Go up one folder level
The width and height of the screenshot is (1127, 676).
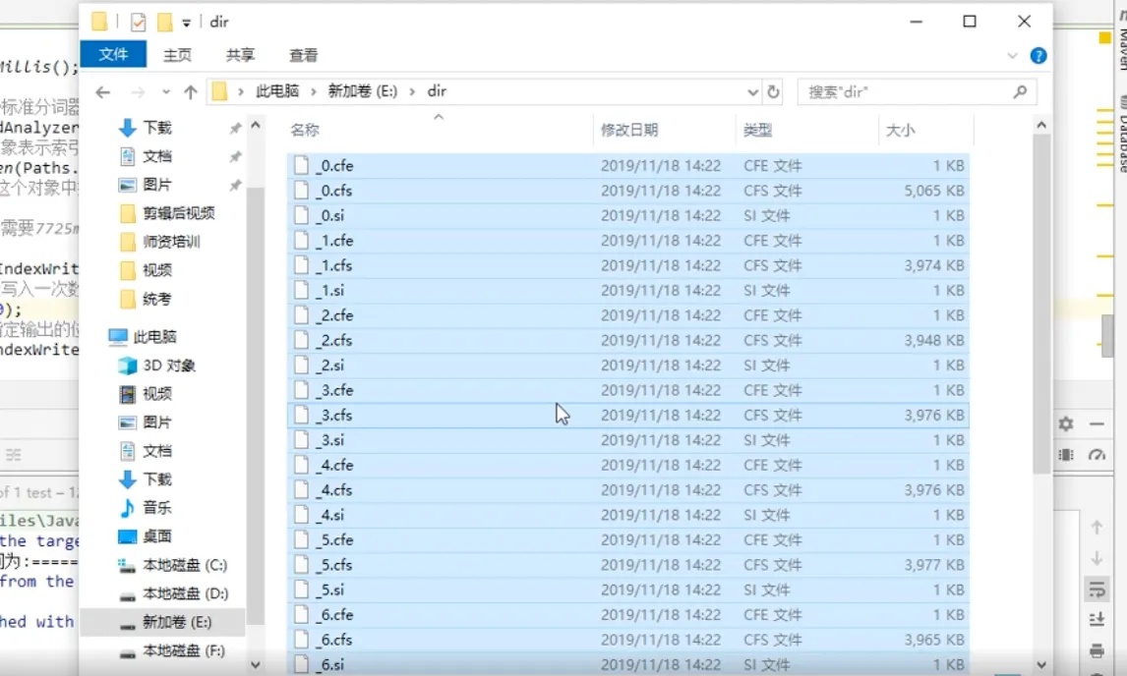(x=191, y=92)
